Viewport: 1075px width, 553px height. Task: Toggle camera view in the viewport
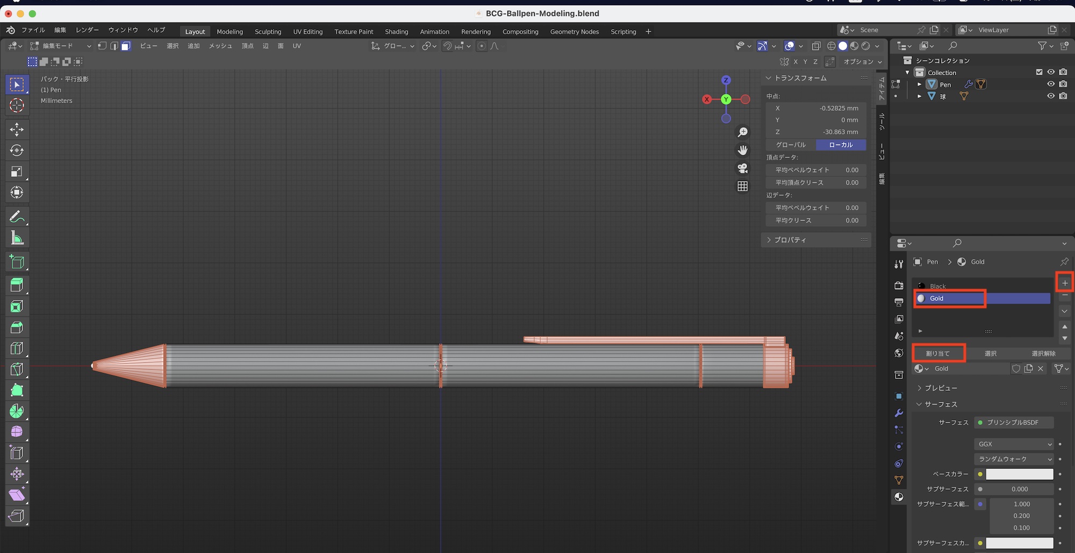click(742, 168)
